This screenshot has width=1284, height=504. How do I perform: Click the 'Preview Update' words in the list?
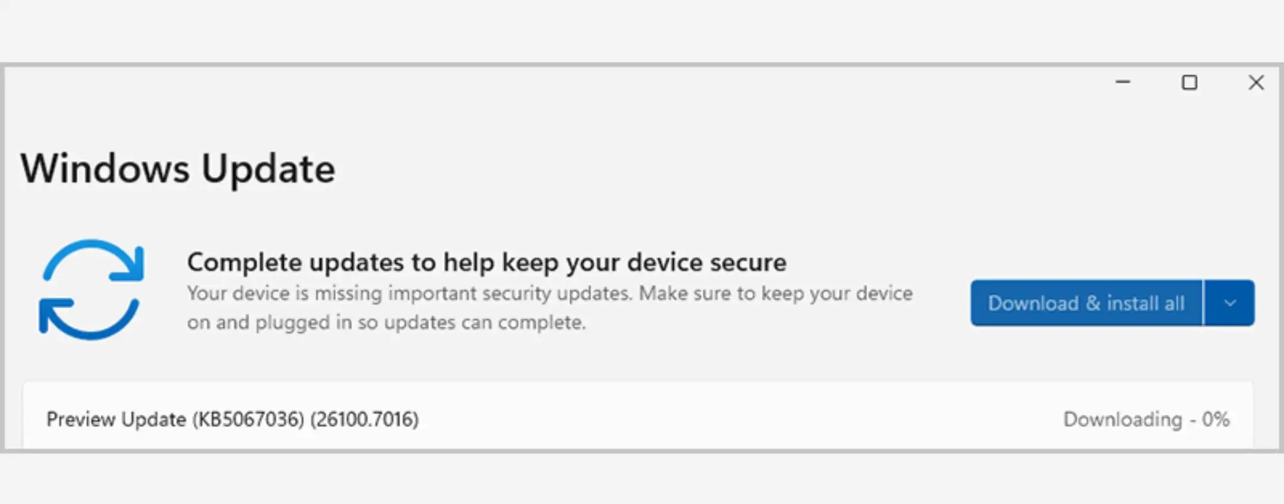[x=116, y=420]
